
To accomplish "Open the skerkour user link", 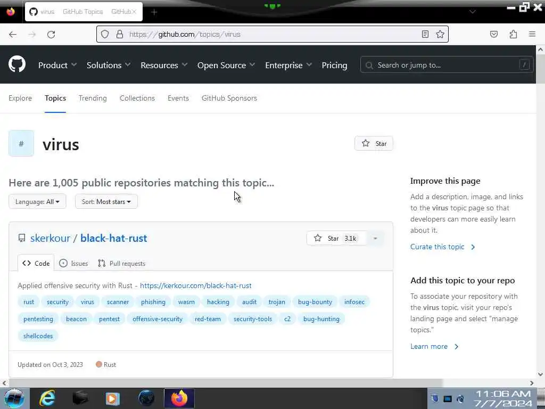I will [50, 238].
